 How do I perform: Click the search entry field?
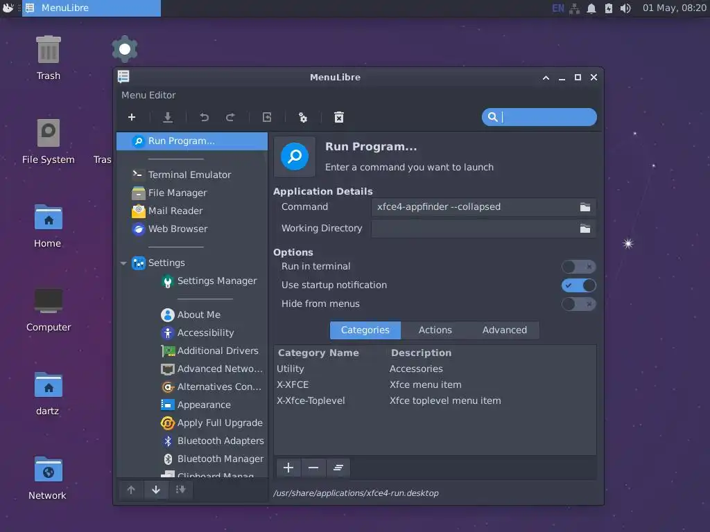pyautogui.click(x=539, y=117)
